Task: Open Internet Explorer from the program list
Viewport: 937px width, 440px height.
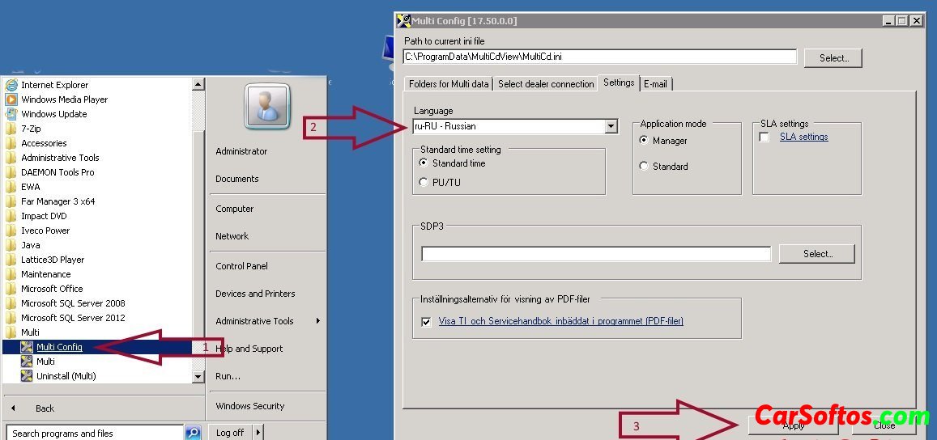Action: (x=11, y=85)
